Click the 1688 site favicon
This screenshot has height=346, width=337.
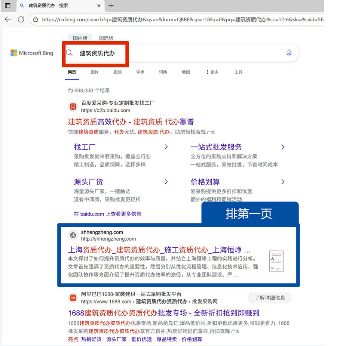[x=73, y=298]
